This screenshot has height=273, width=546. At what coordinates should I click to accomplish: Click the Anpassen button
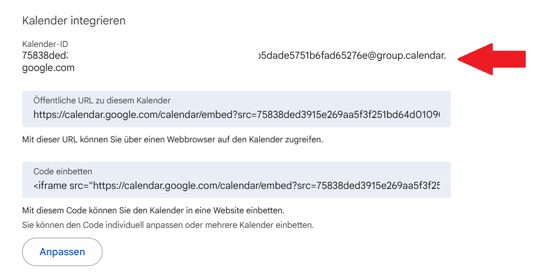coord(62,252)
